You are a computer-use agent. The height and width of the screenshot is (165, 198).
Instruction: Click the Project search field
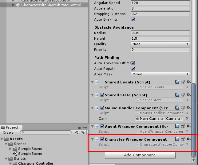pyautogui.click(x=46, y=132)
